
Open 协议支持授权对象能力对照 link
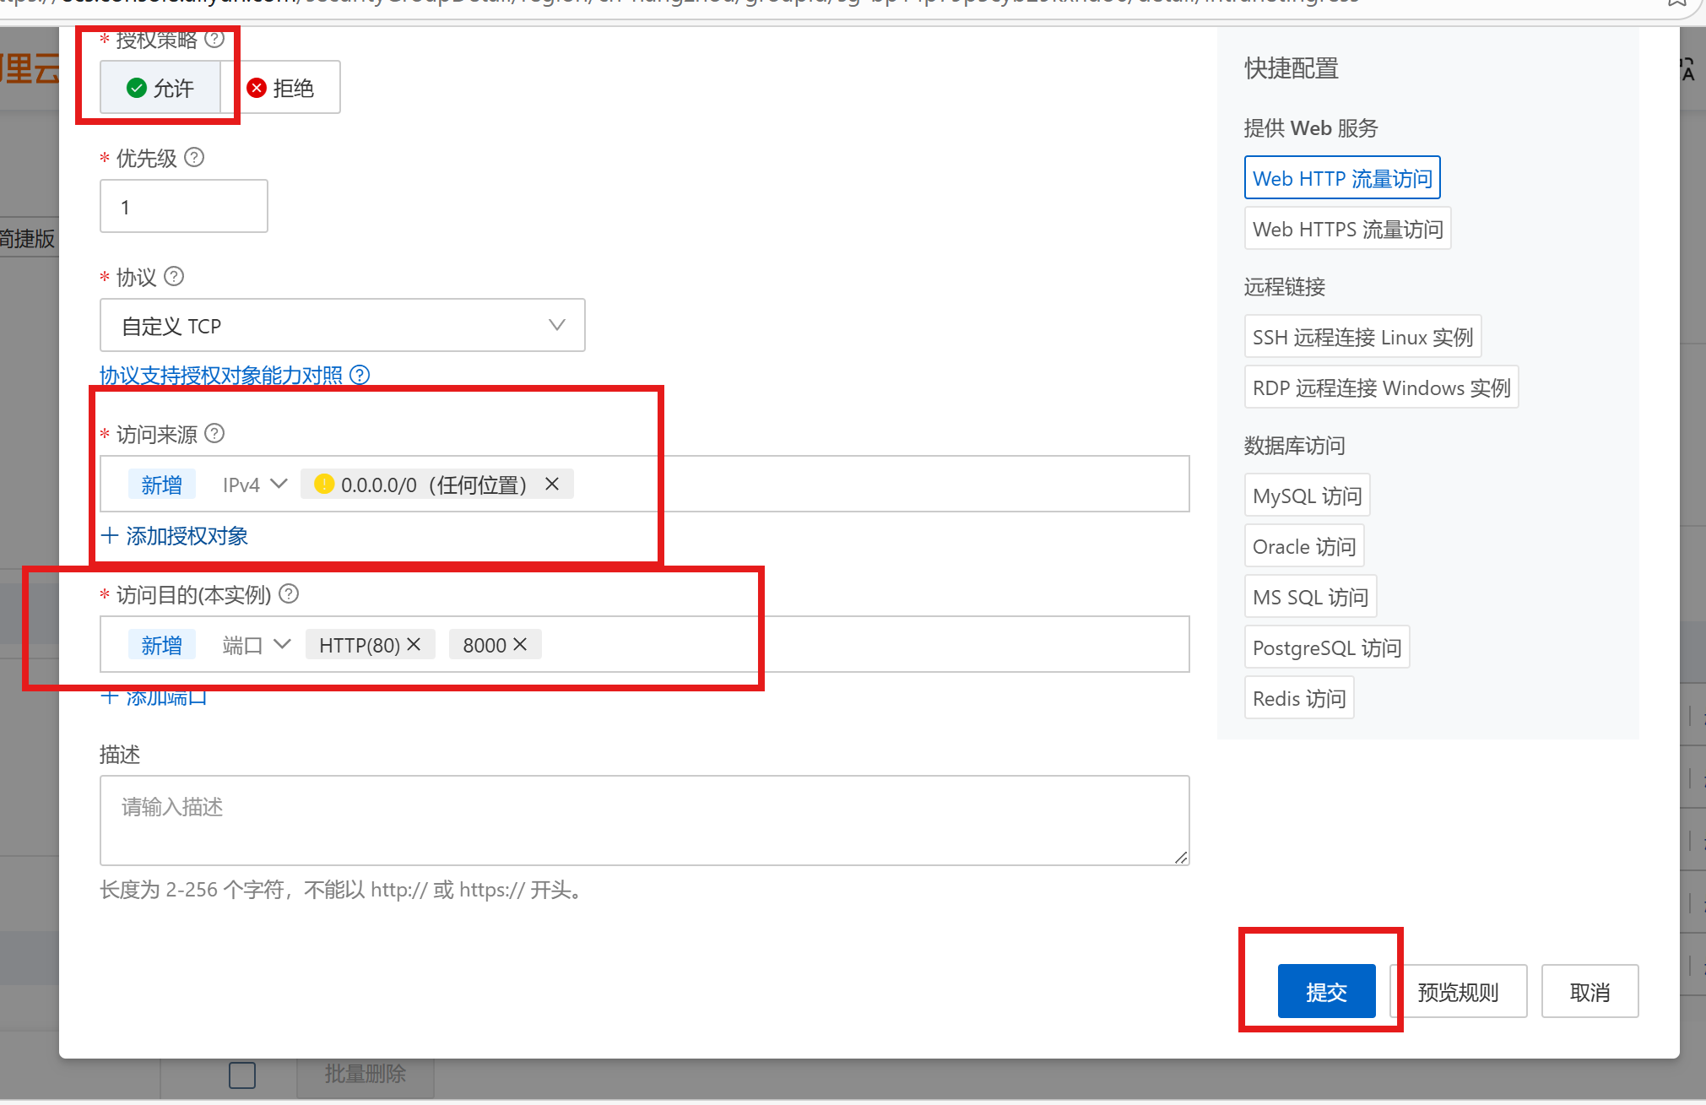[221, 375]
